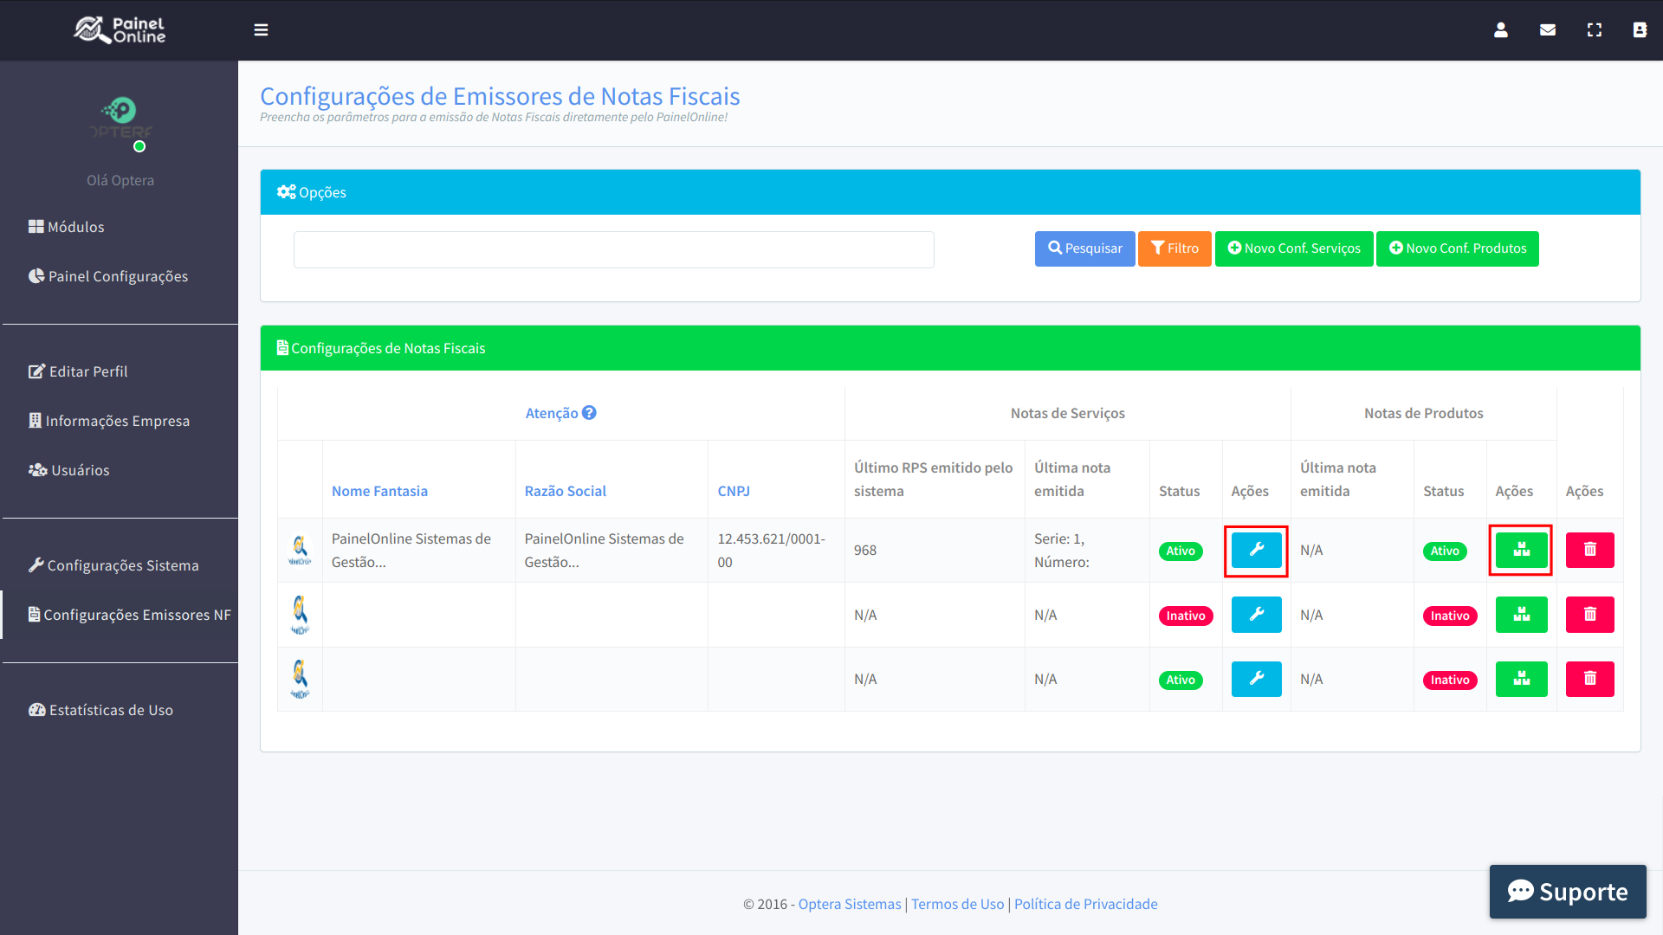Click 'Serie: 1, Número:' cell
Screen dimensions: 1663x935
(x=1087, y=550)
